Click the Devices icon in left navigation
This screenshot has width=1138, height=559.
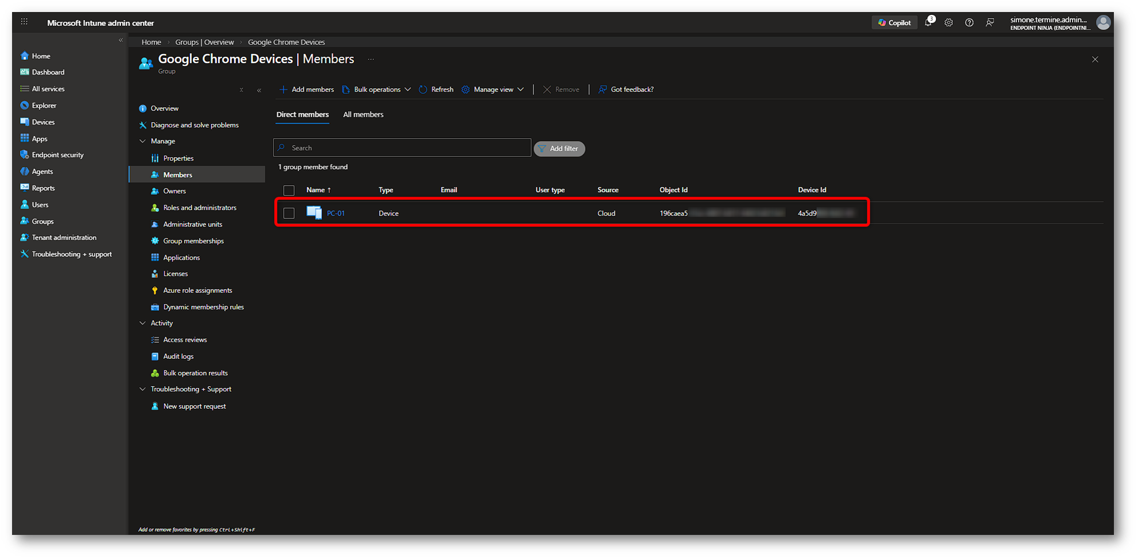[25, 122]
